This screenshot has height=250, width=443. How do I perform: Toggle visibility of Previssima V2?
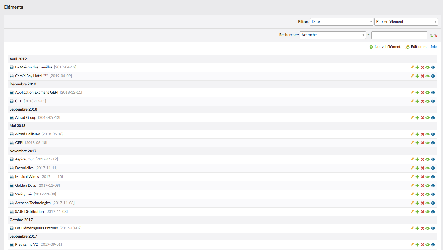pos(428,245)
